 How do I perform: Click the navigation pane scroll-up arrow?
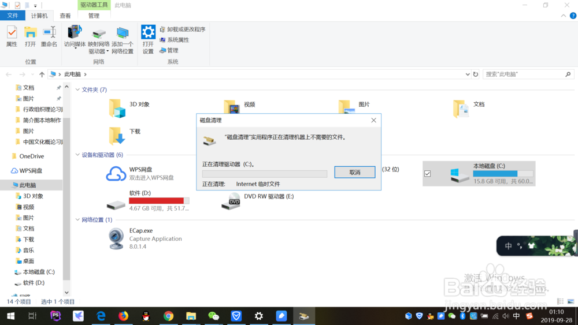click(x=66, y=87)
